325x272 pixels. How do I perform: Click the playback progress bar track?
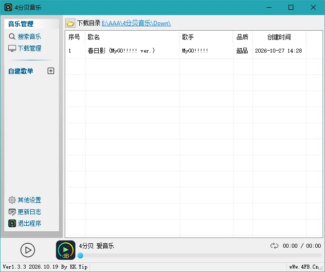(x=200, y=255)
